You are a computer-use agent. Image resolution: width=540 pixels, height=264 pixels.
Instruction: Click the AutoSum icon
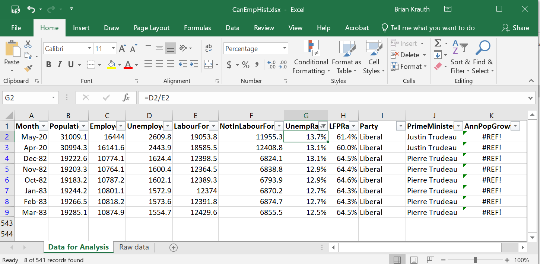[x=438, y=44]
